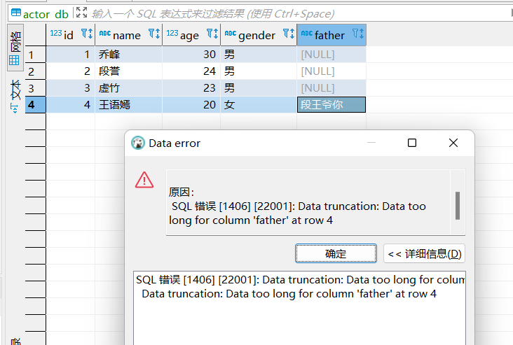This screenshot has height=345, width=513.
Task: Click the gender cell 女
Action: pos(259,105)
